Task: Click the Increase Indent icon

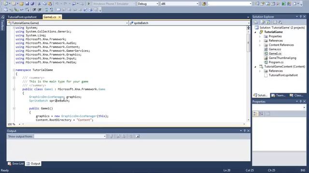Action: (40, 10)
